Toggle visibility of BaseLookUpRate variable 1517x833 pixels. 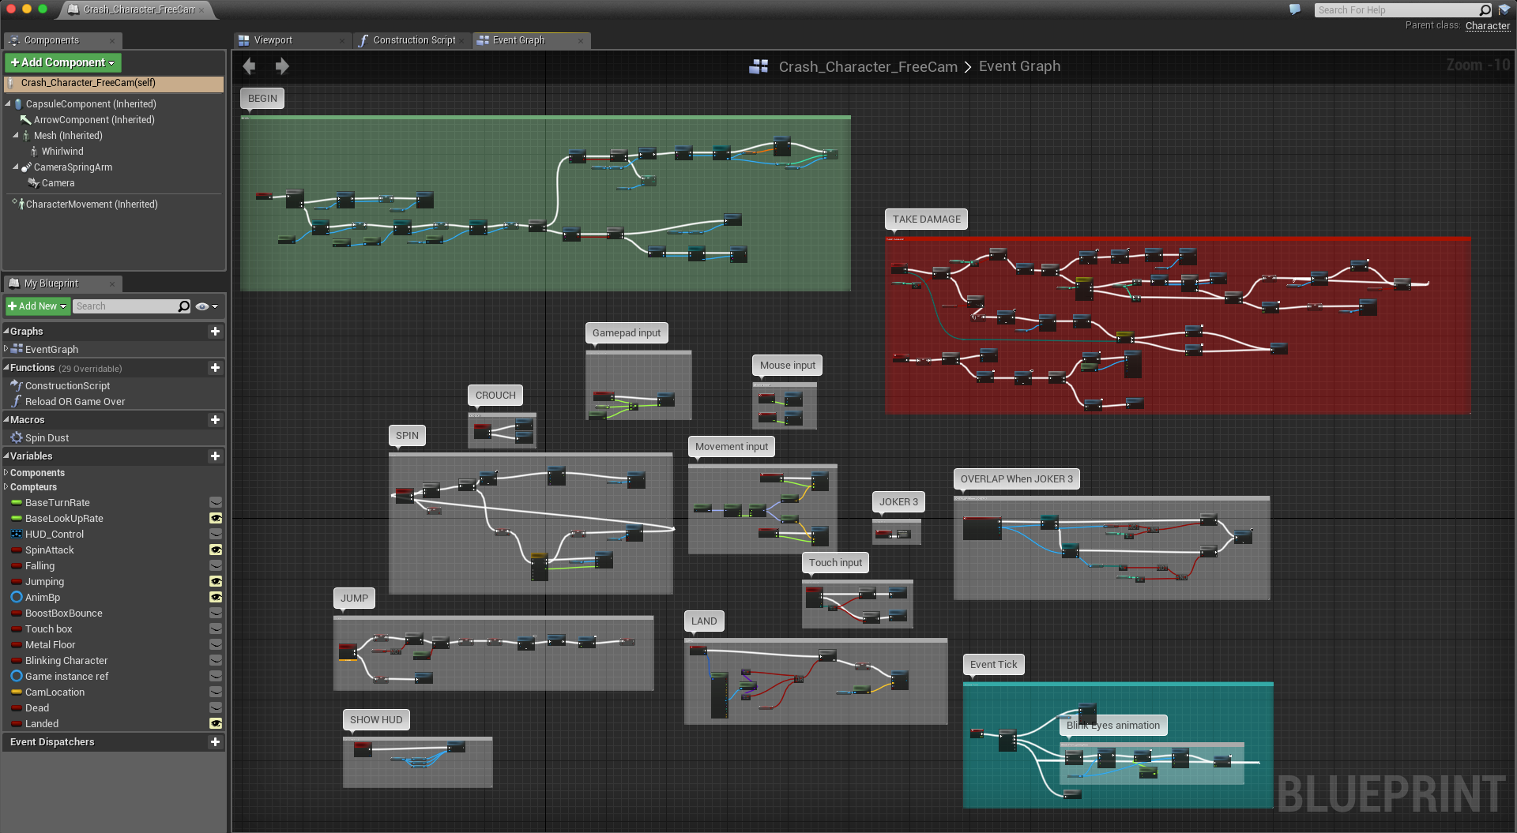(x=215, y=519)
